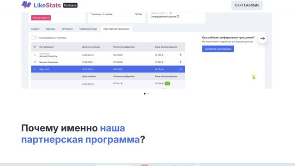Select the Партнерская программа tab

point(117,29)
